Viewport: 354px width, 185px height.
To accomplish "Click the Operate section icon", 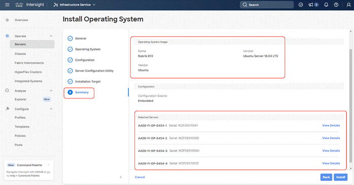I will 7,36.
